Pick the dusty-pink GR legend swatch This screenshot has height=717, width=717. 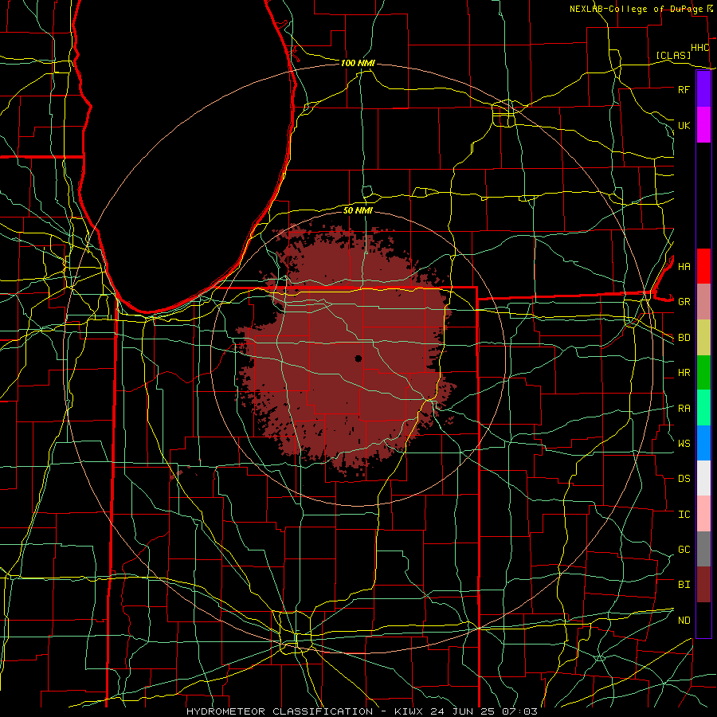[x=703, y=302]
